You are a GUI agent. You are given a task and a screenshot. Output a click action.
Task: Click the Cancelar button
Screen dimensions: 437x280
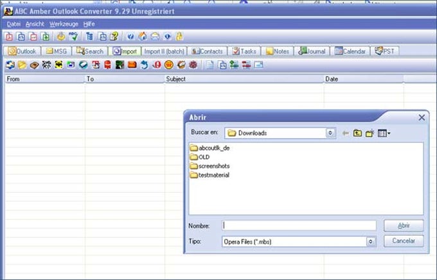(404, 241)
